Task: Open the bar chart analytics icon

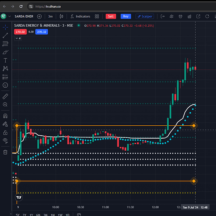Action: [190, 16]
